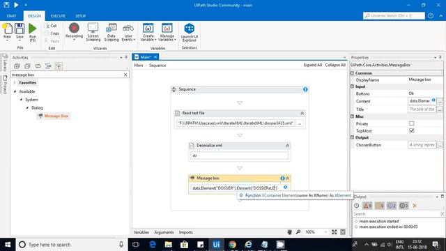
Task: Open editor for ChosenButton property
Action: [x=440, y=145]
